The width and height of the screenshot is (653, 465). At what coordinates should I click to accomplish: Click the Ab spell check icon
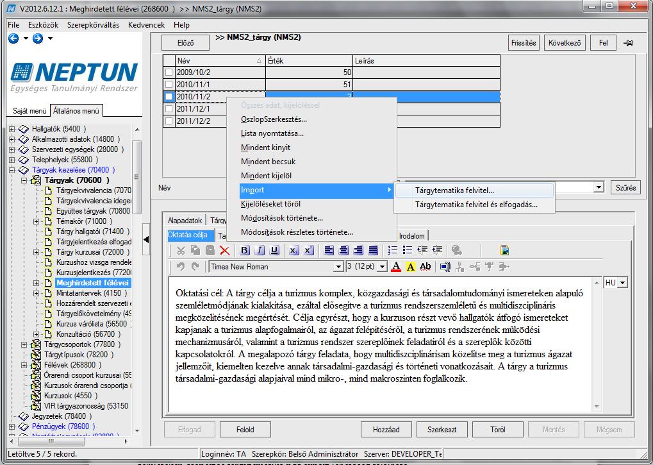coord(426,266)
